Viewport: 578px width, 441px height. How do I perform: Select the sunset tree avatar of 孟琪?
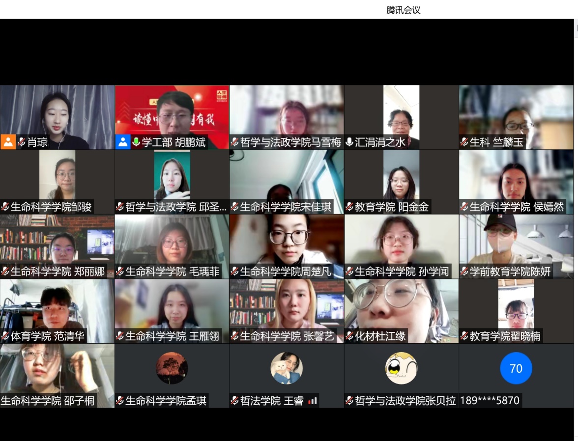coord(172,368)
